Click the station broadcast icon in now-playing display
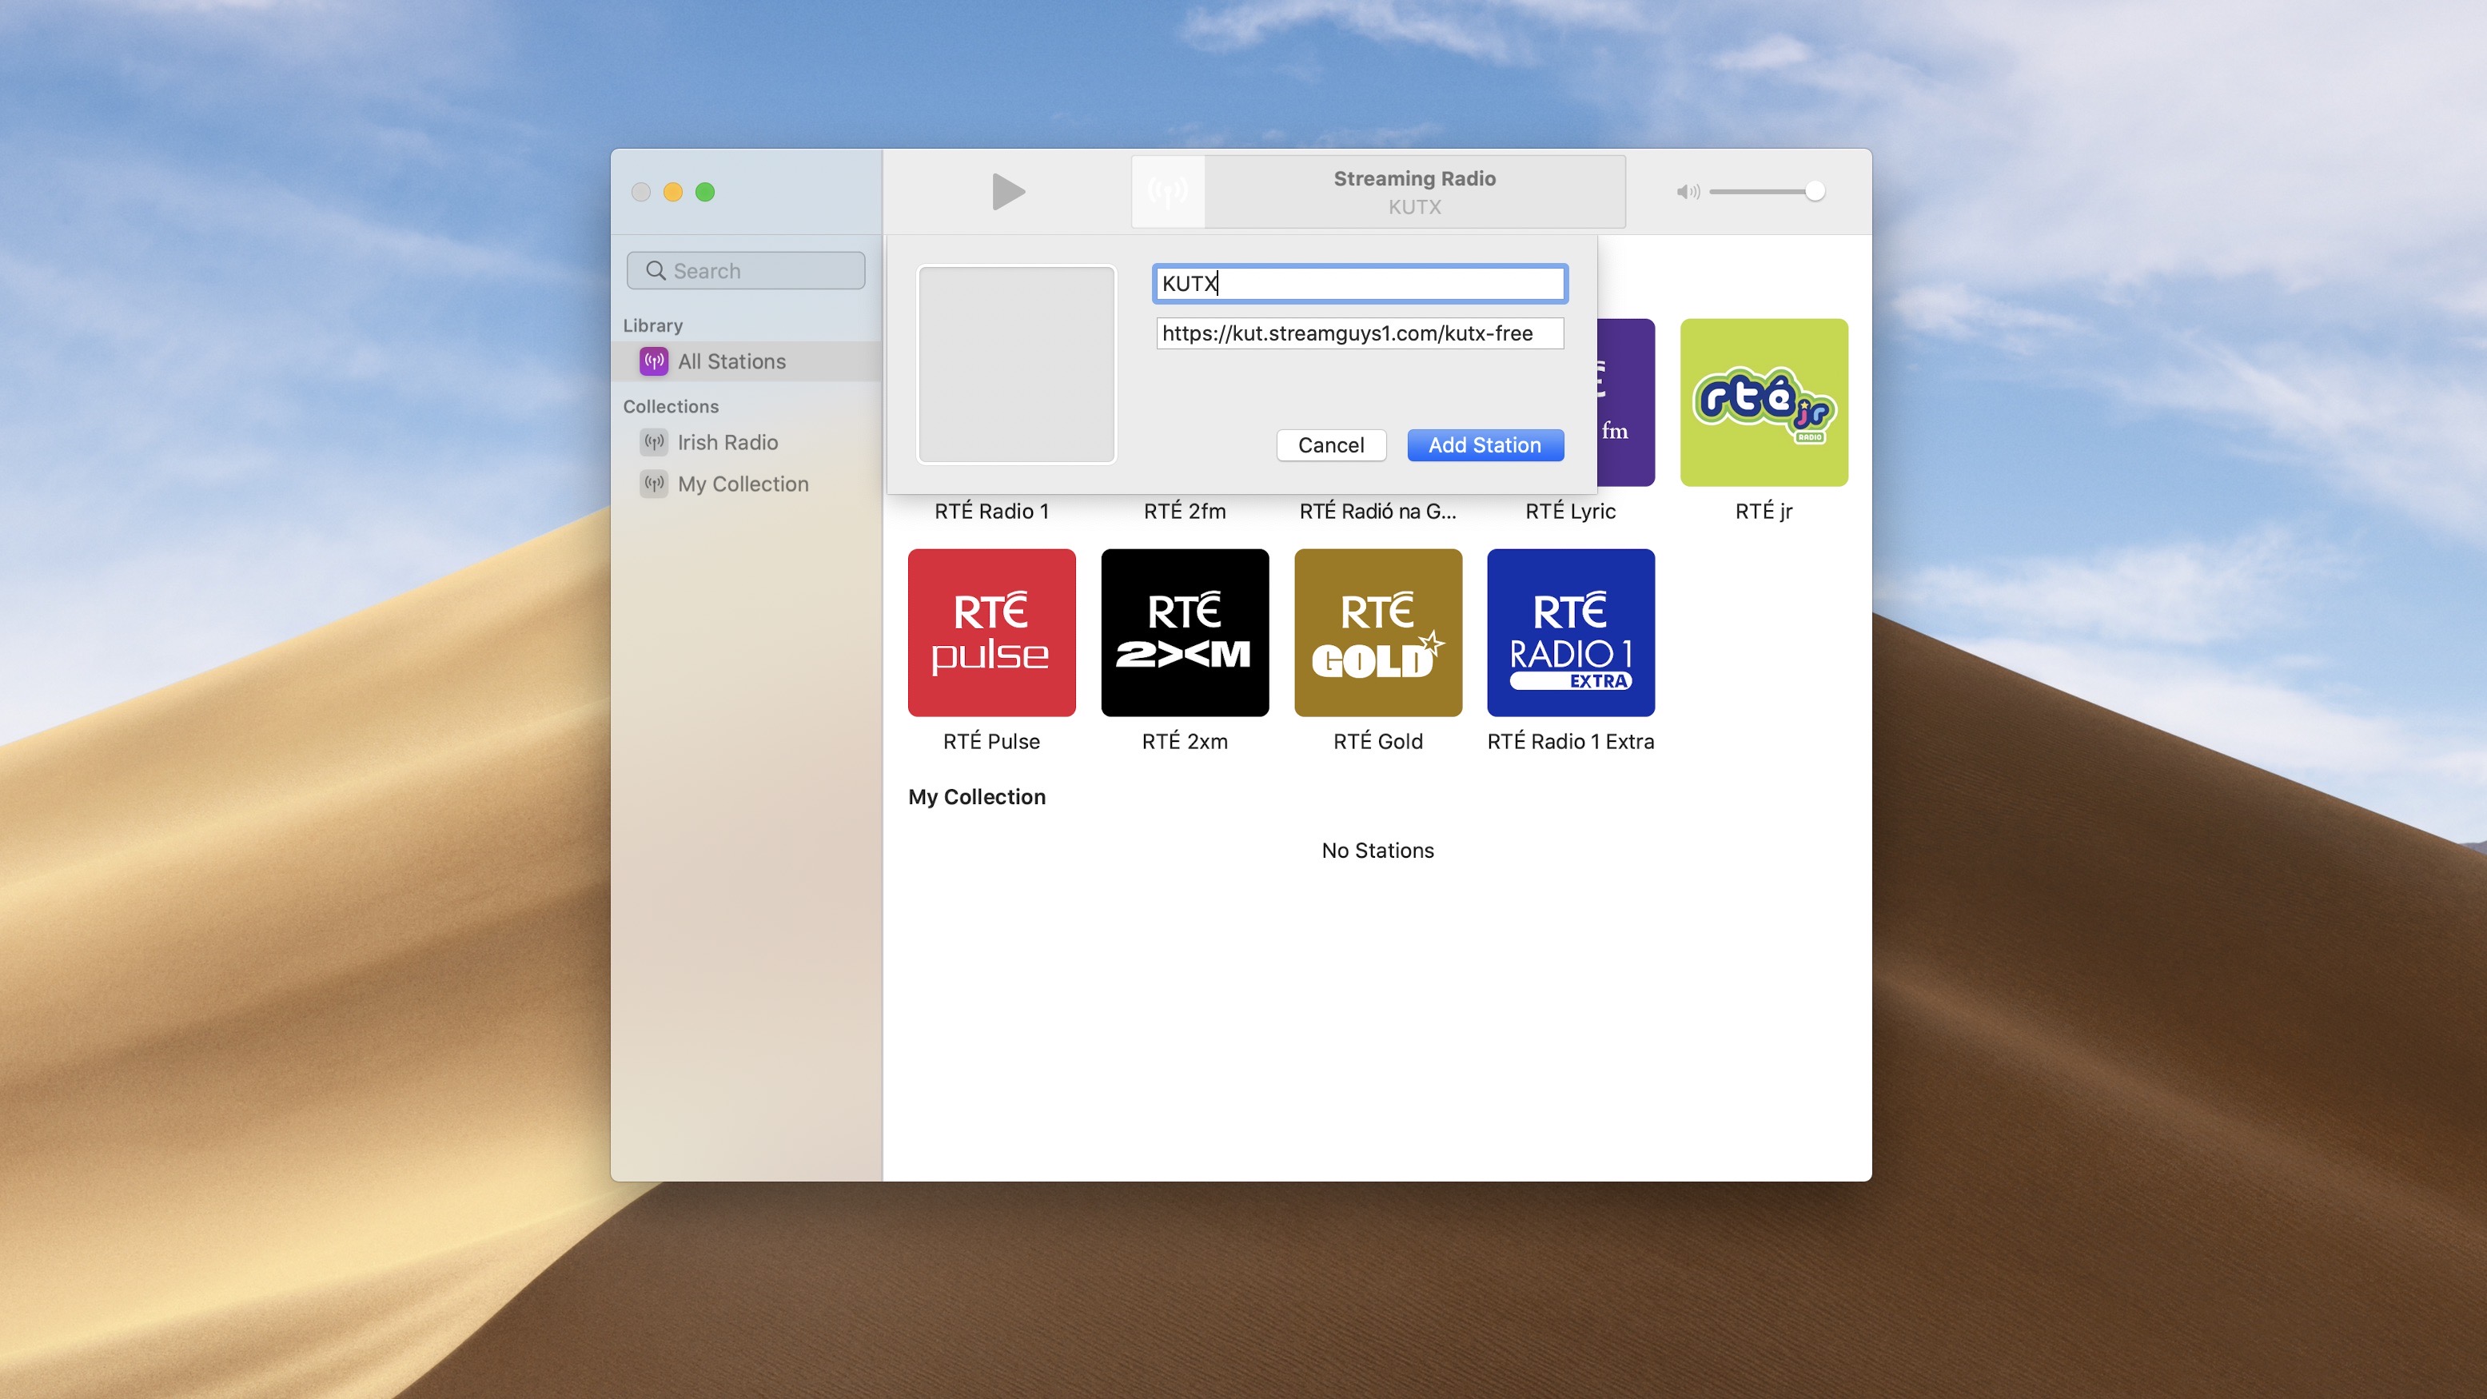The image size is (2487, 1399). click(1167, 191)
